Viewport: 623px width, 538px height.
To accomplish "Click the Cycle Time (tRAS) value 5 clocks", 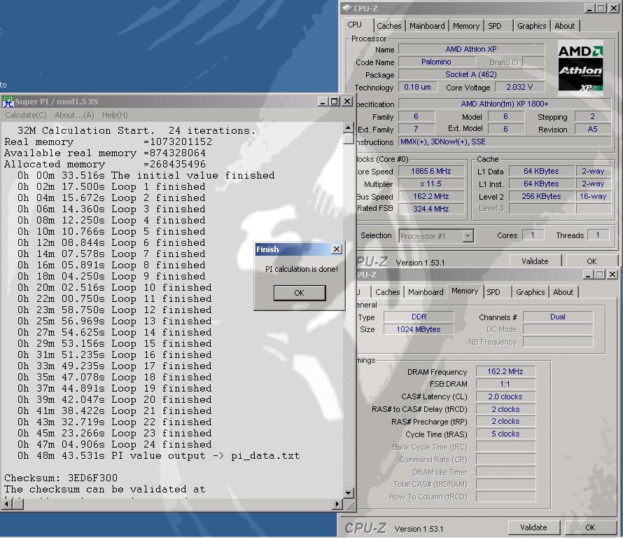I will tap(505, 434).
